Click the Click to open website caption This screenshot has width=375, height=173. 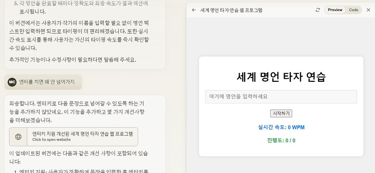point(52,140)
